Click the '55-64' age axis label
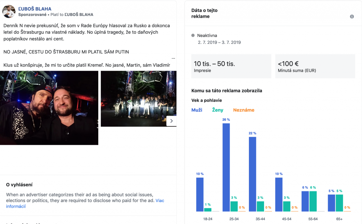 tap(313, 219)
